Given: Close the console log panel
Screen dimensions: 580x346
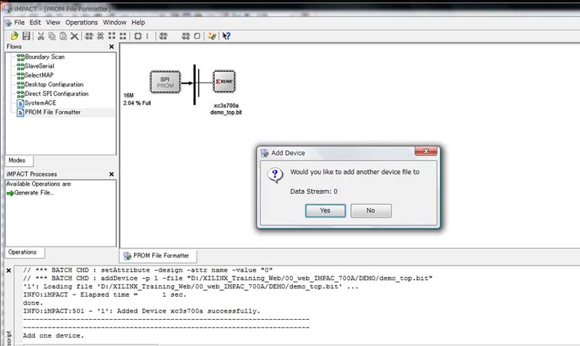Looking at the screenshot, I should coord(9,271).
